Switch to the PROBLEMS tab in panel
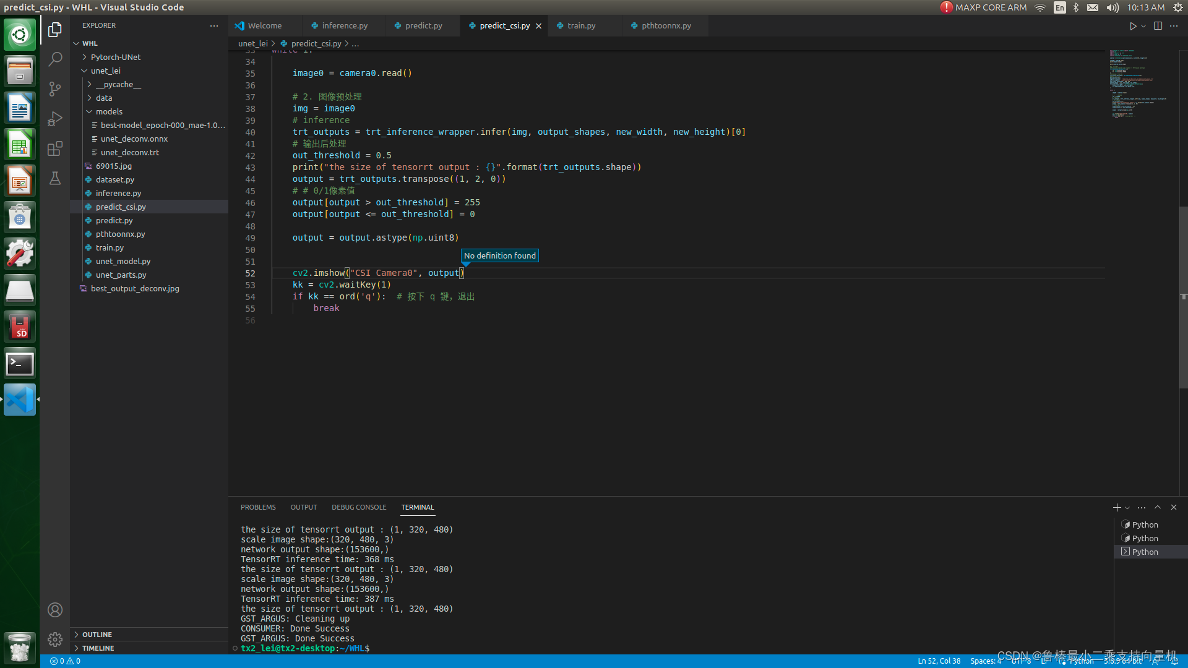Image resolution: width=1188 pixels, height=668 pixels. [259, 507]
